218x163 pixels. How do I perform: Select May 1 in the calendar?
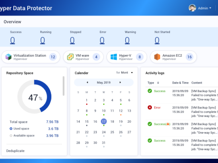click(87, 100)
